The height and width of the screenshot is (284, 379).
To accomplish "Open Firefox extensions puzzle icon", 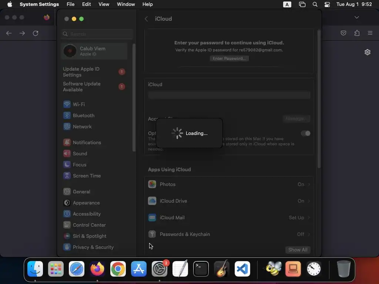I will click(x=357, y=33).
